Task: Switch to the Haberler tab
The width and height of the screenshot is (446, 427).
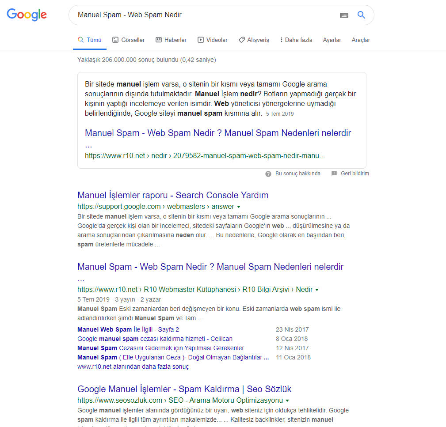Action: coord(171,40)
